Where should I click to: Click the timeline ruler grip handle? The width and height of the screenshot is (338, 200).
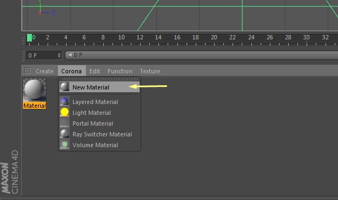[x=23, y=40]
